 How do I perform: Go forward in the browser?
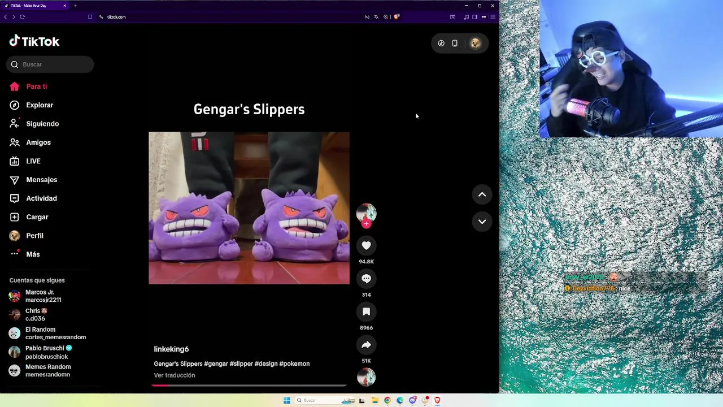click(x=14, y=17)
